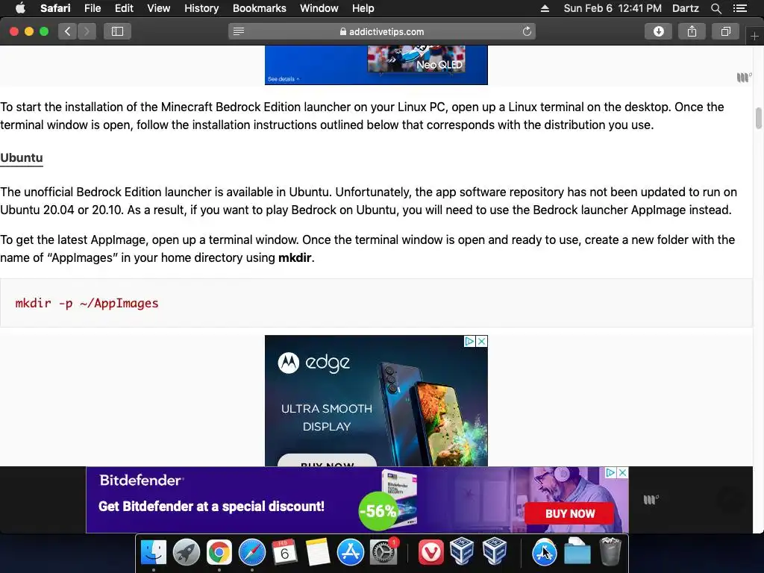The height and width of the screenshot is (573, 764).
Task: Show tab overview button
Action: coord(725,31)
